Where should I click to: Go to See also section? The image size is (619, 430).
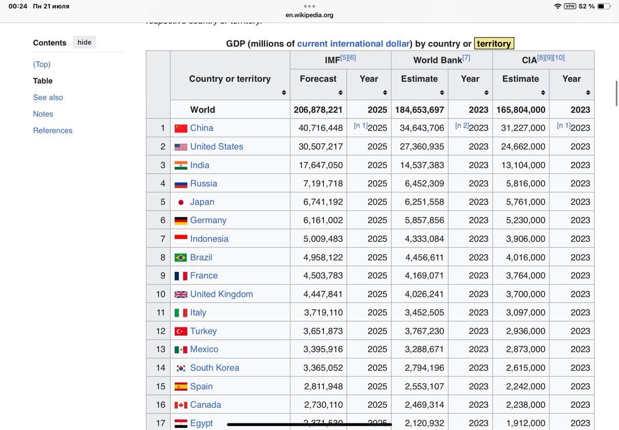pos(48,97)
